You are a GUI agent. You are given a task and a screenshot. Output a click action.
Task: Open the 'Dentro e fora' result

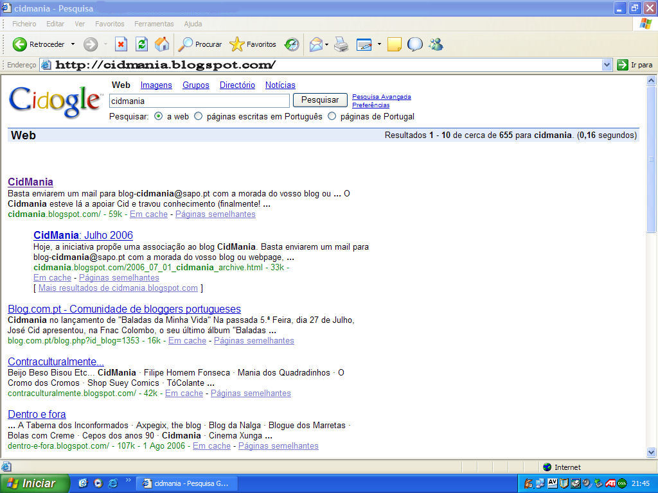(x=37, y=414)
